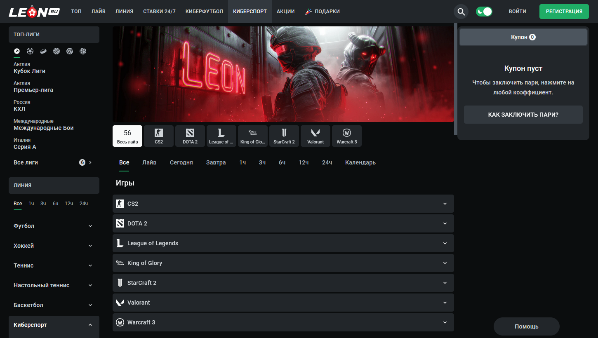Select the 6ч tab above the Игры list
The image size is (598, 338).
coord(282,162)
